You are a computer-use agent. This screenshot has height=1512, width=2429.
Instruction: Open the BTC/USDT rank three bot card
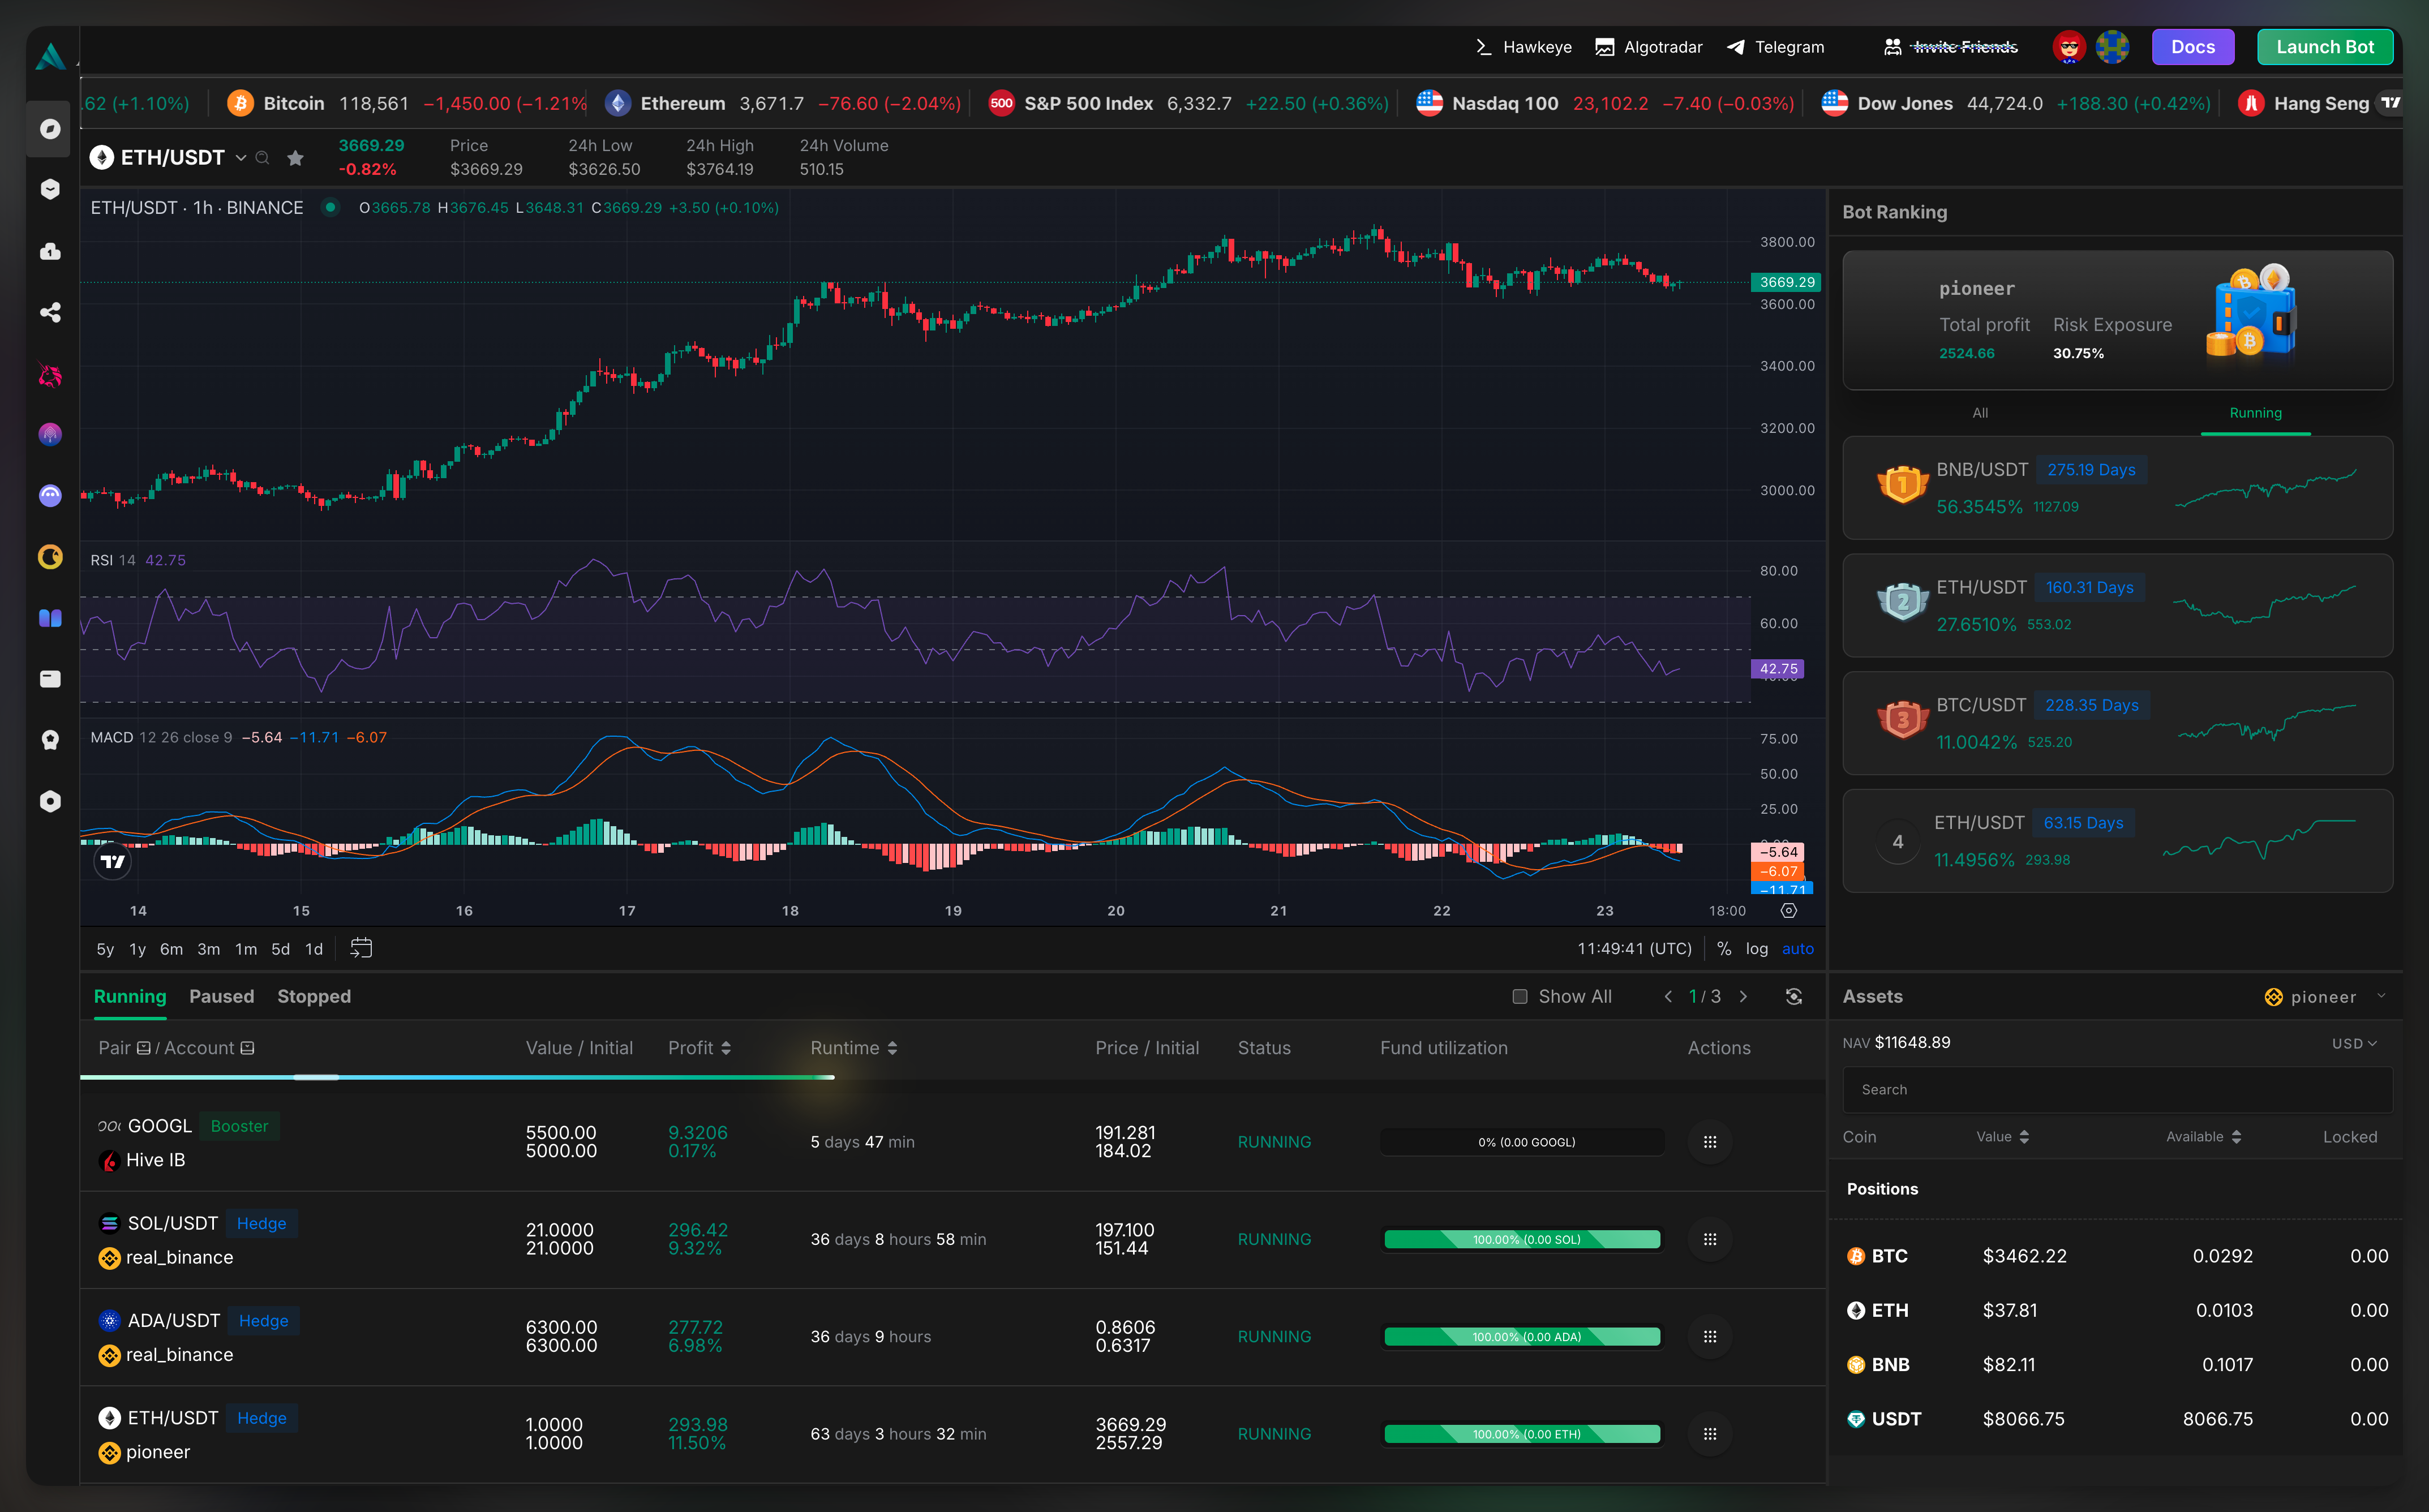point(2117,723)
